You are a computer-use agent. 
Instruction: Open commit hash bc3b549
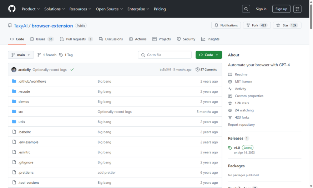pos(165,69)
